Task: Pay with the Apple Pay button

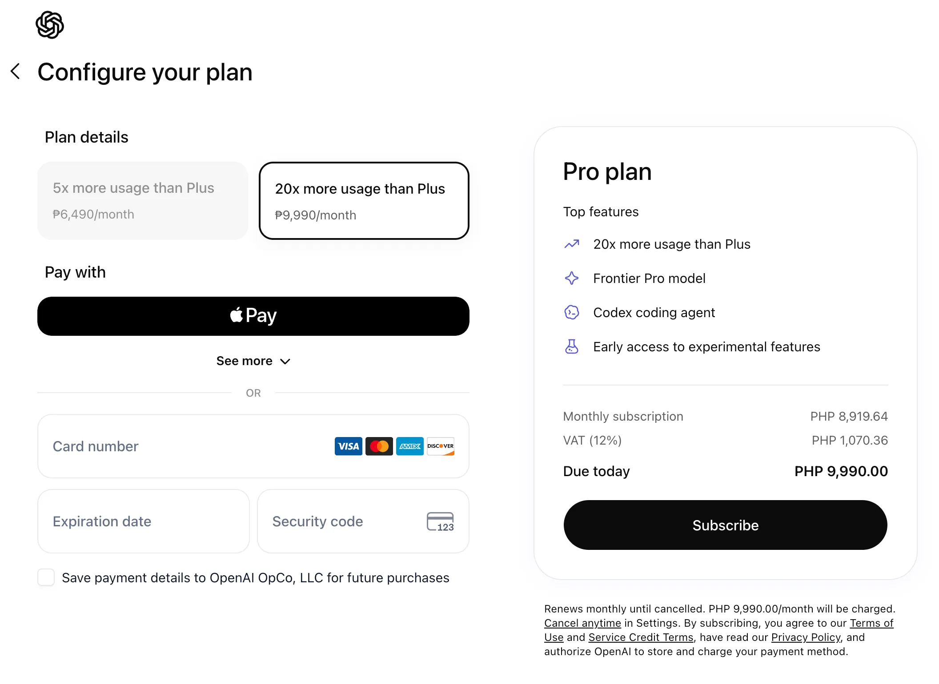Action: [x=253, y=316]
